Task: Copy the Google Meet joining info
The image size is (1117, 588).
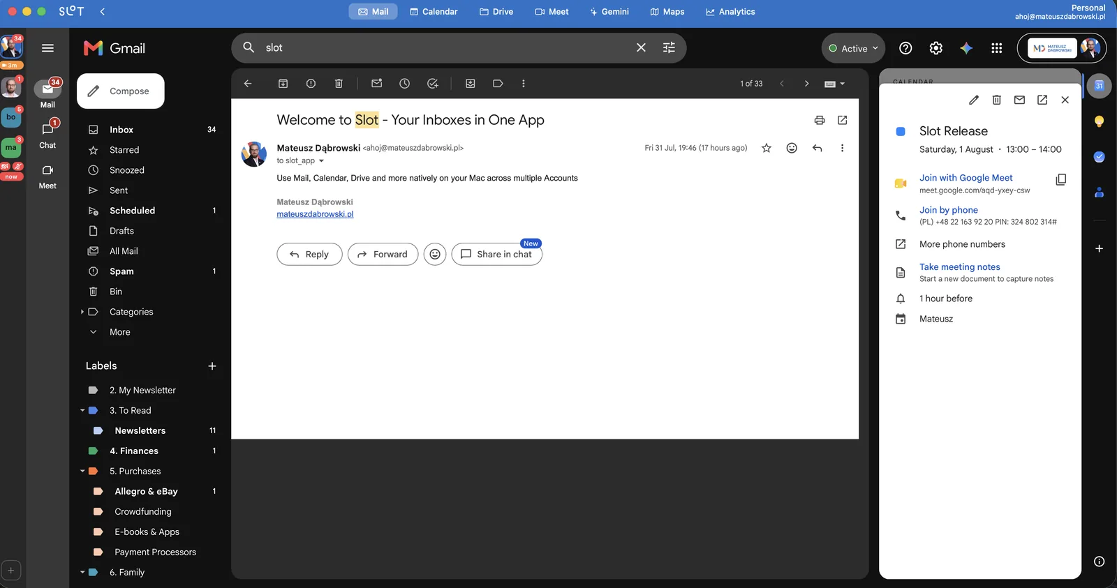Action: tap(1061, 179)
